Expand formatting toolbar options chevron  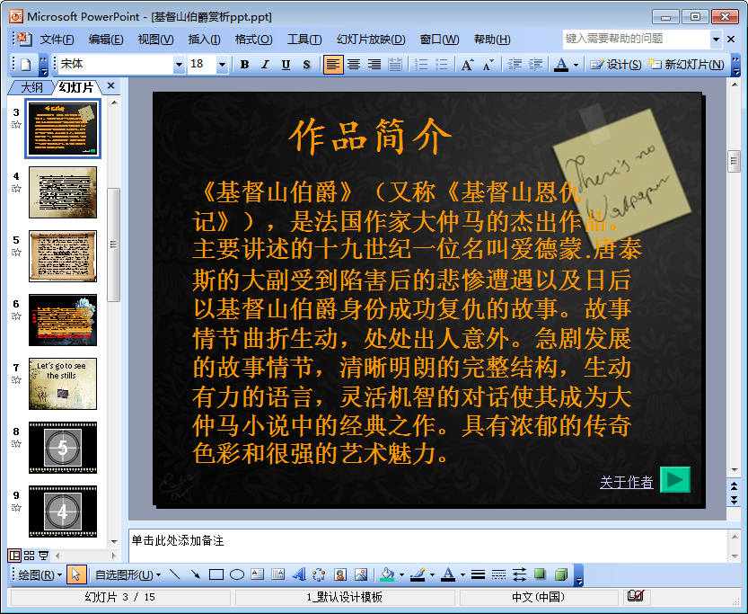(x=736, y=66)
